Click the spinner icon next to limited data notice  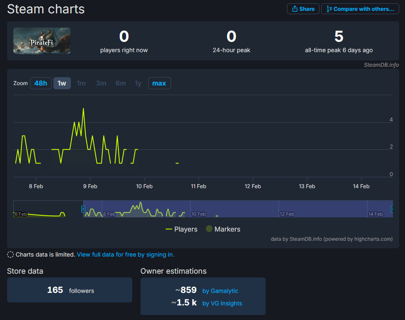coord(11,254)
